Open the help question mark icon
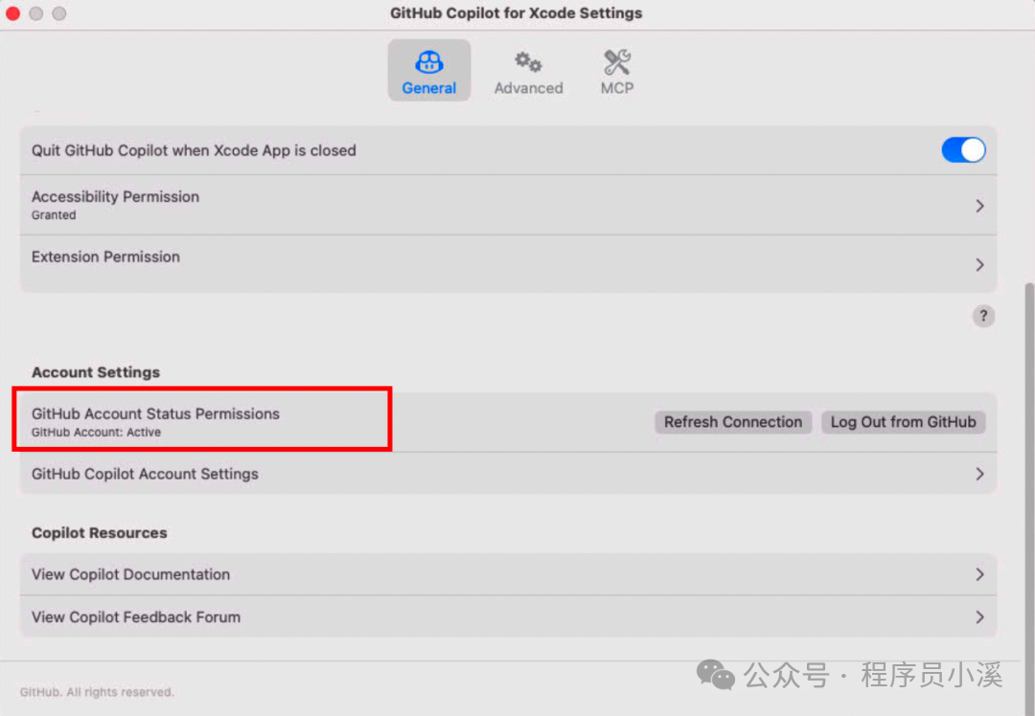The height and width of the screenshot is (716, 1035). pyautogui.click(x=983, y=316)
